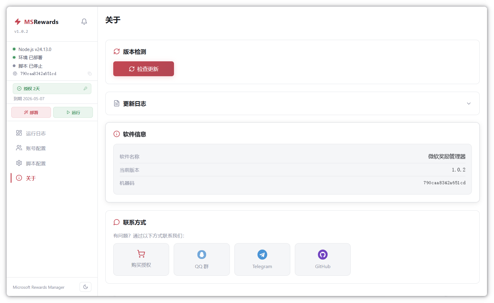Open the Telegram contact card
The image size is (494, 303).
coord(262,259)
